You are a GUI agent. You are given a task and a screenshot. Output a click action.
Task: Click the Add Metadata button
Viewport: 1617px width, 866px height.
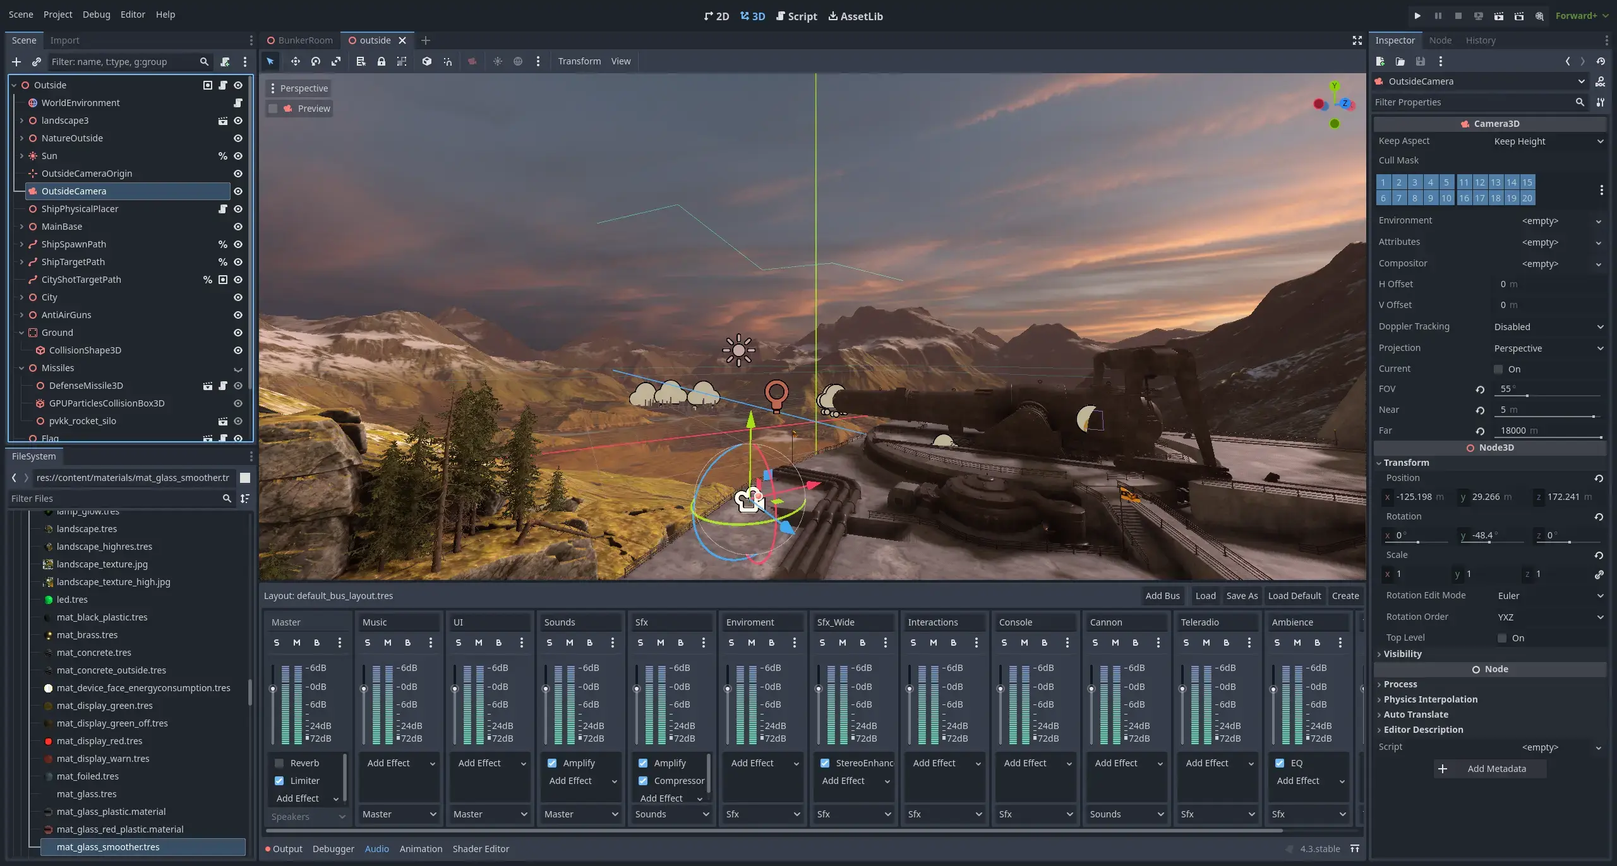[1490, 769]
